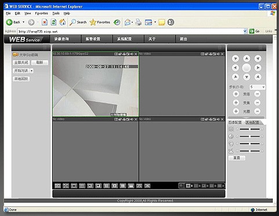Open the 报警设置 menu tab
279x216 pixels.
tap(93, 39)
